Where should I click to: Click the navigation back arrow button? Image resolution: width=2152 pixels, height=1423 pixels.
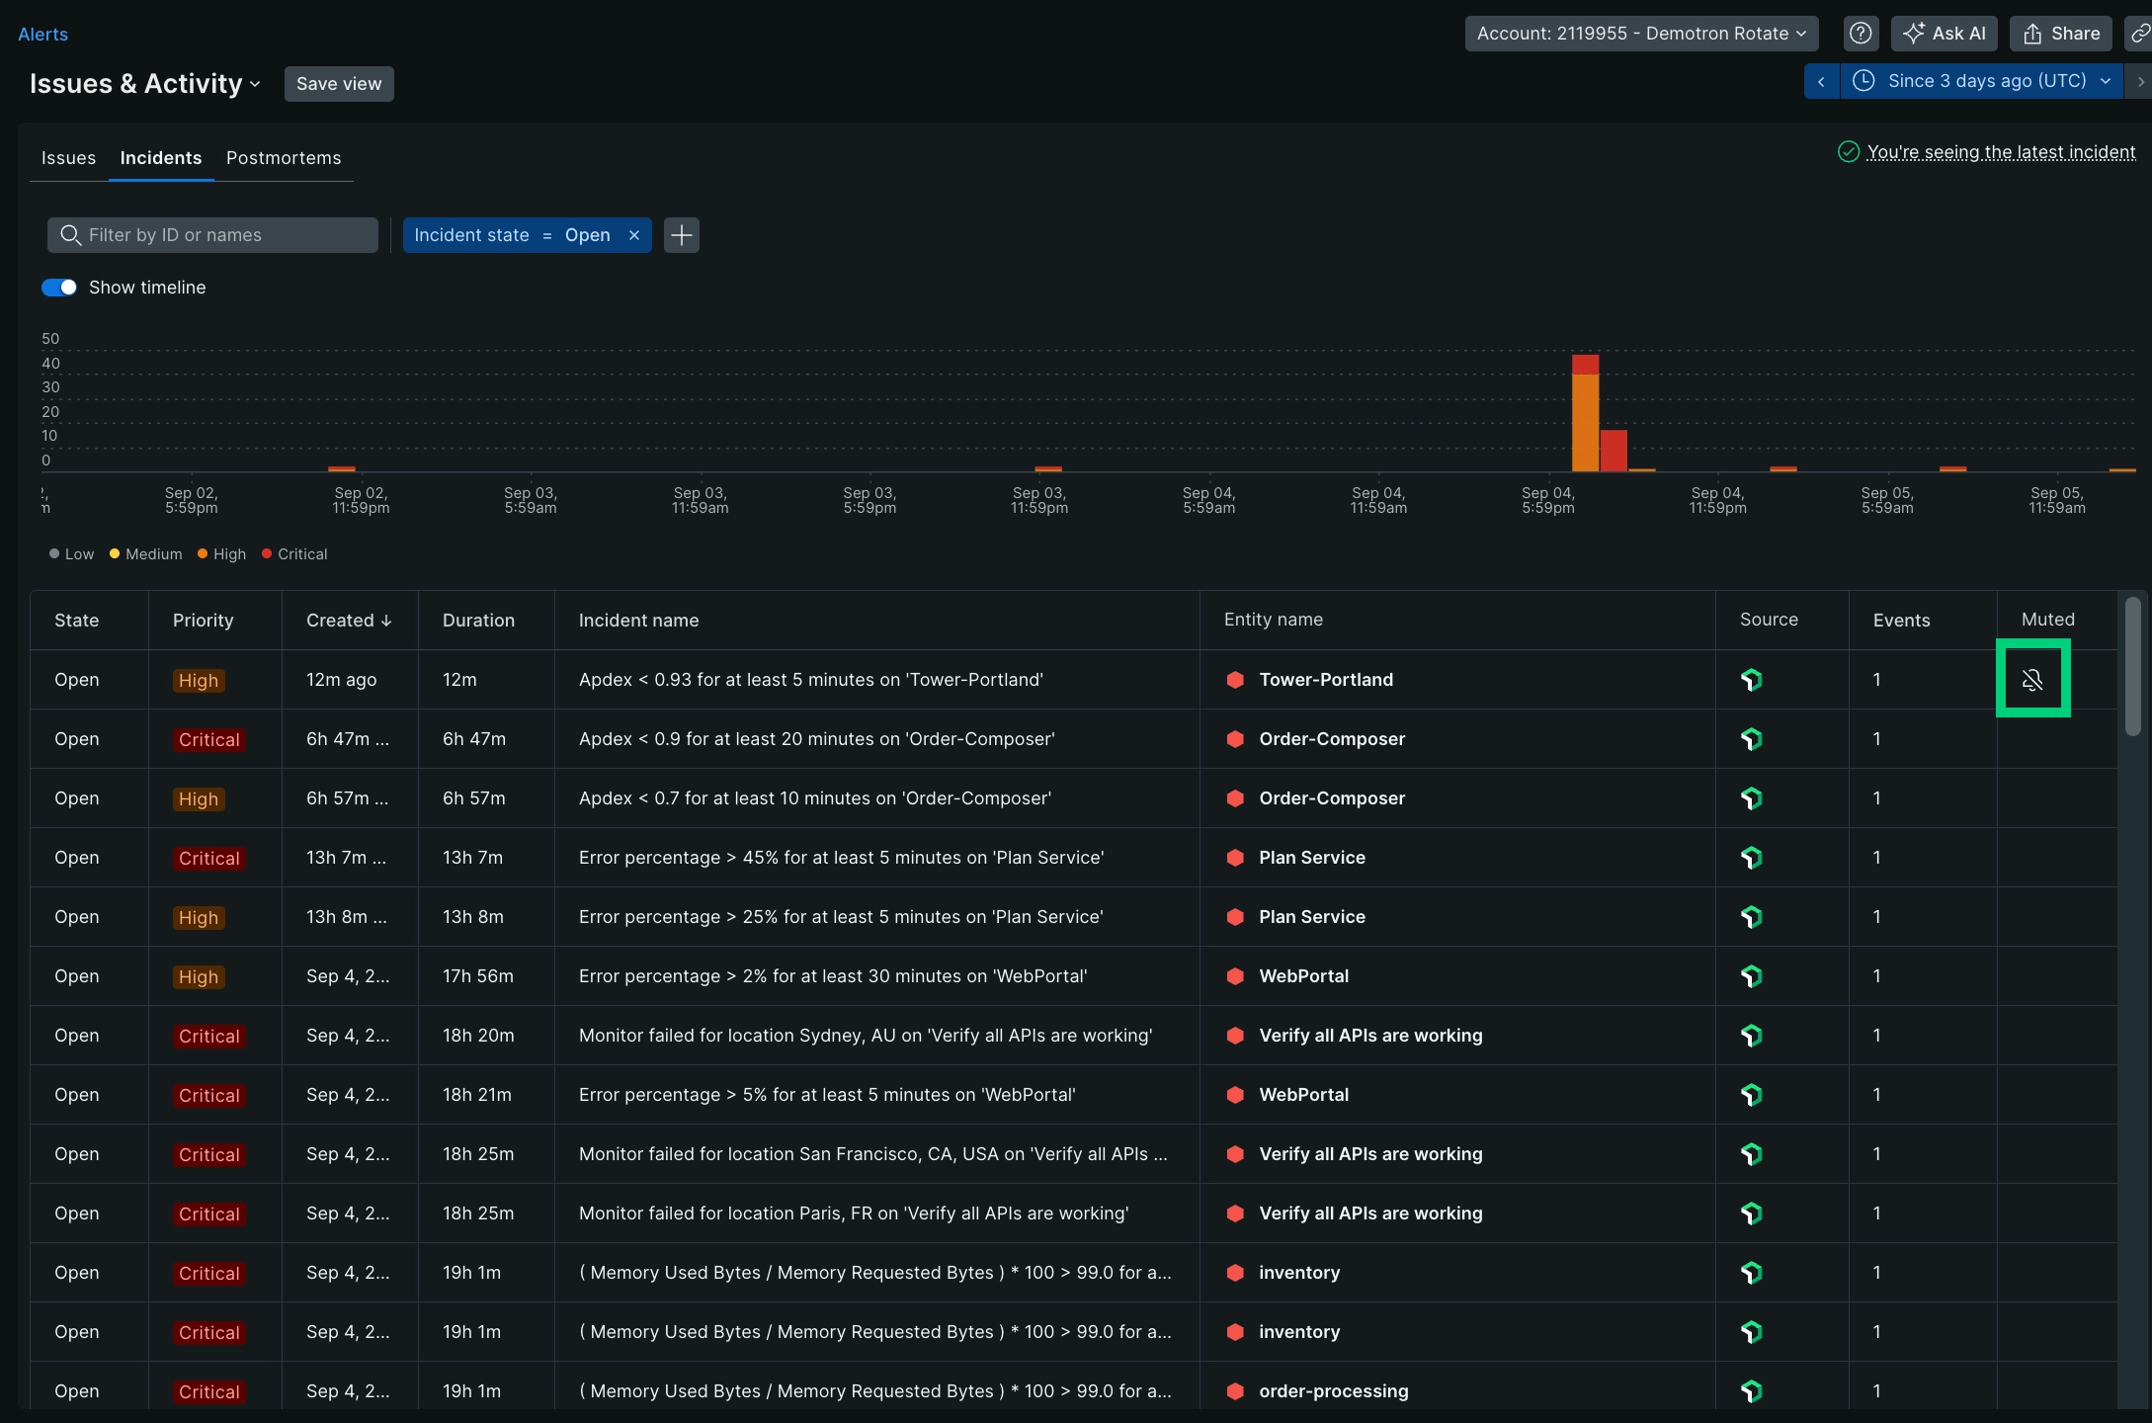pyautogui.click(x=1820, y=81)
